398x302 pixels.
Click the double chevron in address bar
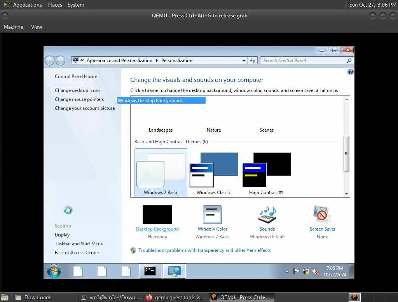(82, 60)
